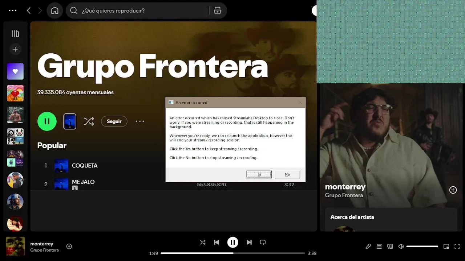The height and width of the screenshot is (261, 465).
Task: Click the ME JALO album cover thumbnail
Action: [61, 184]
